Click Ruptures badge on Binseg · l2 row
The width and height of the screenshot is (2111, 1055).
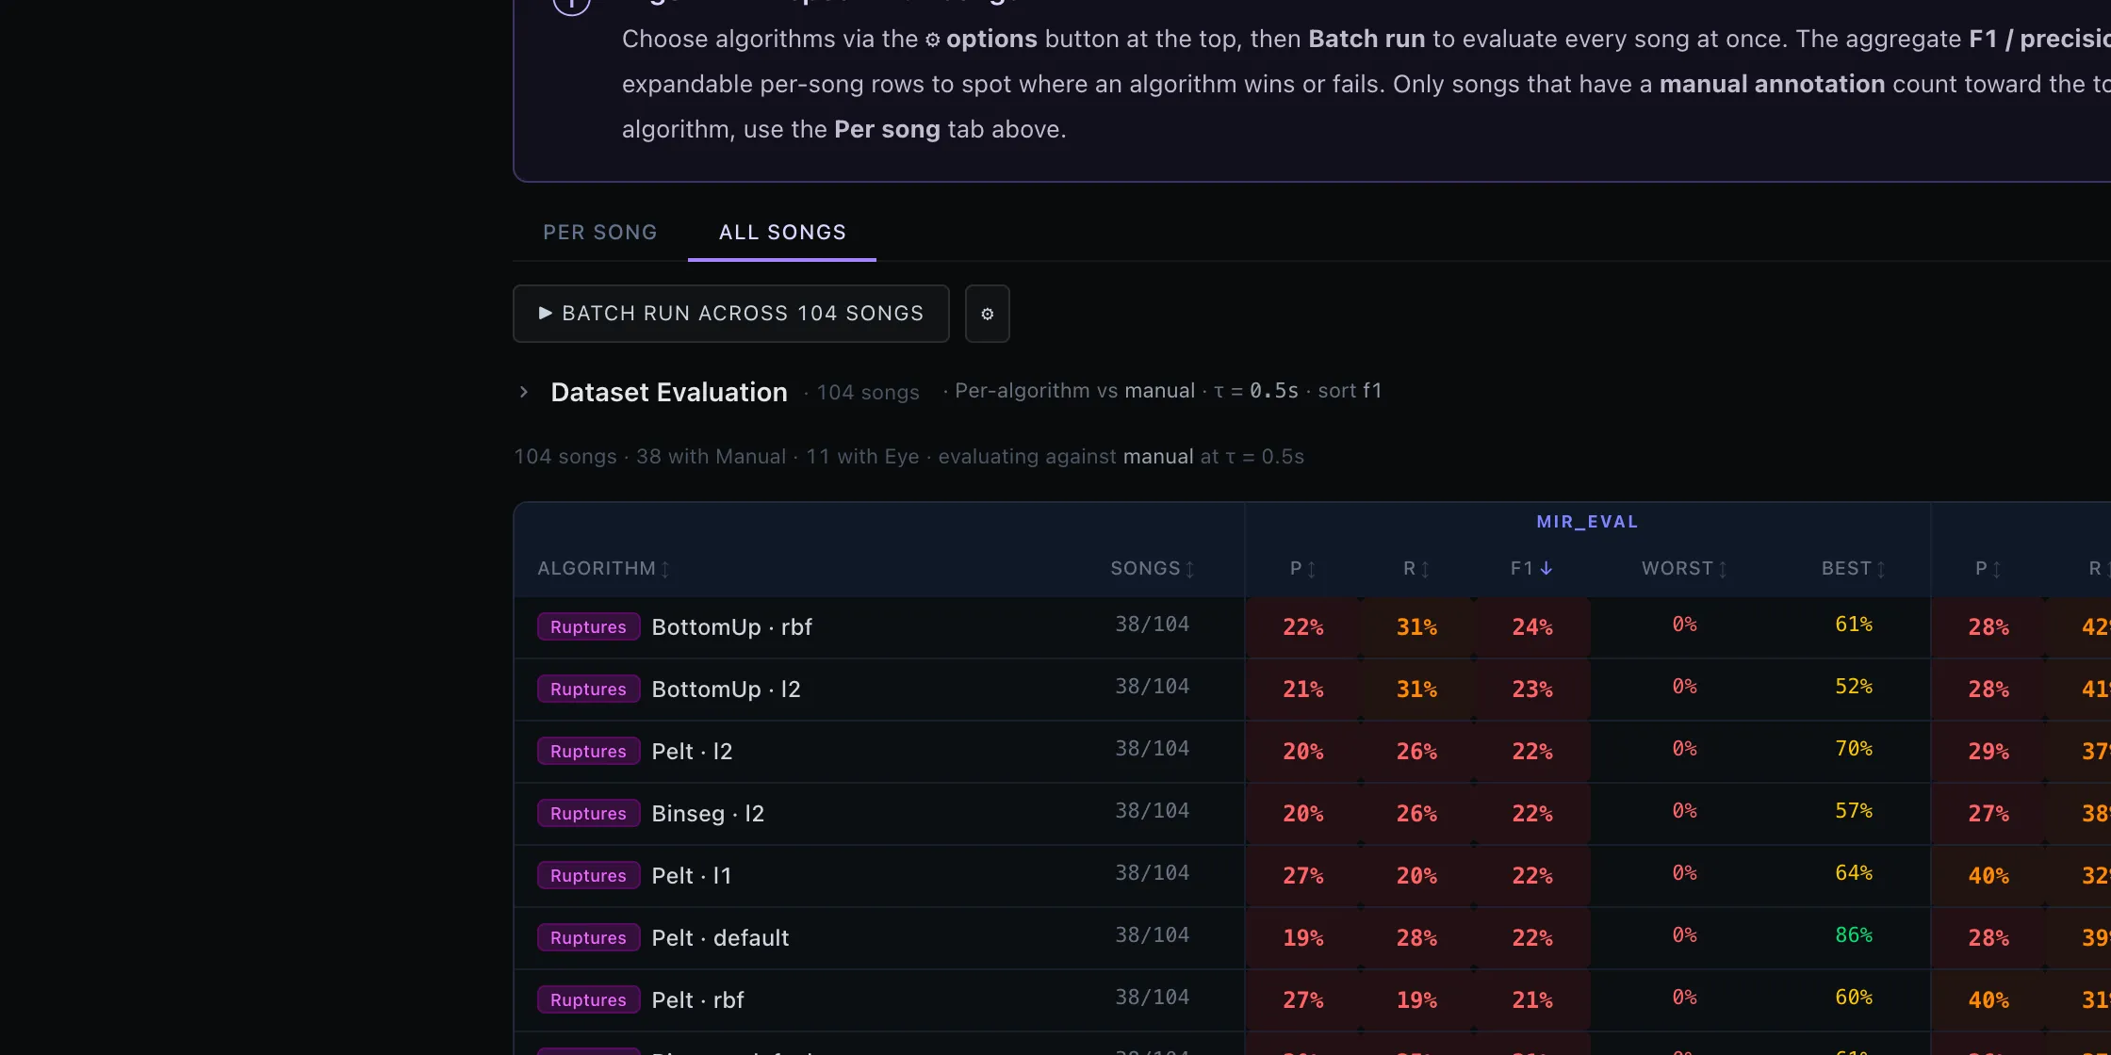588,814
